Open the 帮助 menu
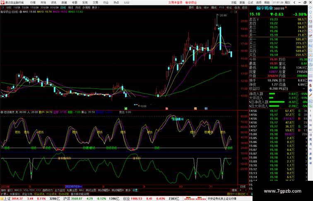The image size is (313, 201). (267, 2)
